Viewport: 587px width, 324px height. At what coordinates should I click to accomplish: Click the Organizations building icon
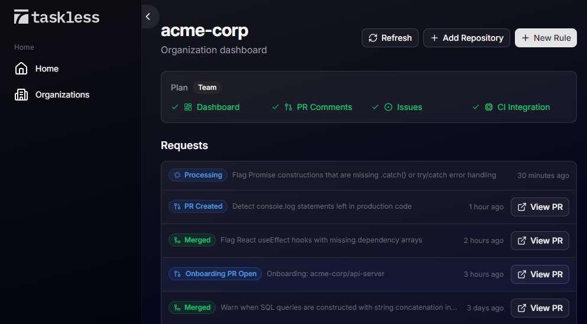tap(21, 95)
